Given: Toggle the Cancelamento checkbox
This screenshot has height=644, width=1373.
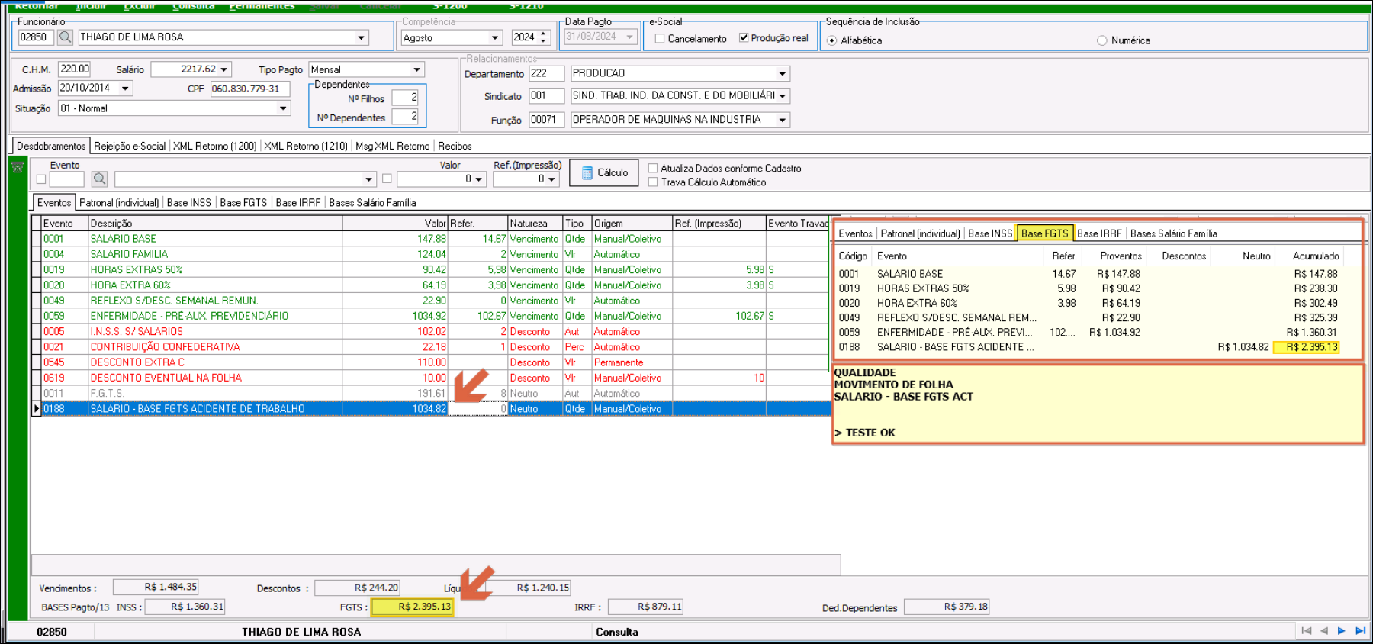Looking at the screenshot, I should click(x=660, y=39).
